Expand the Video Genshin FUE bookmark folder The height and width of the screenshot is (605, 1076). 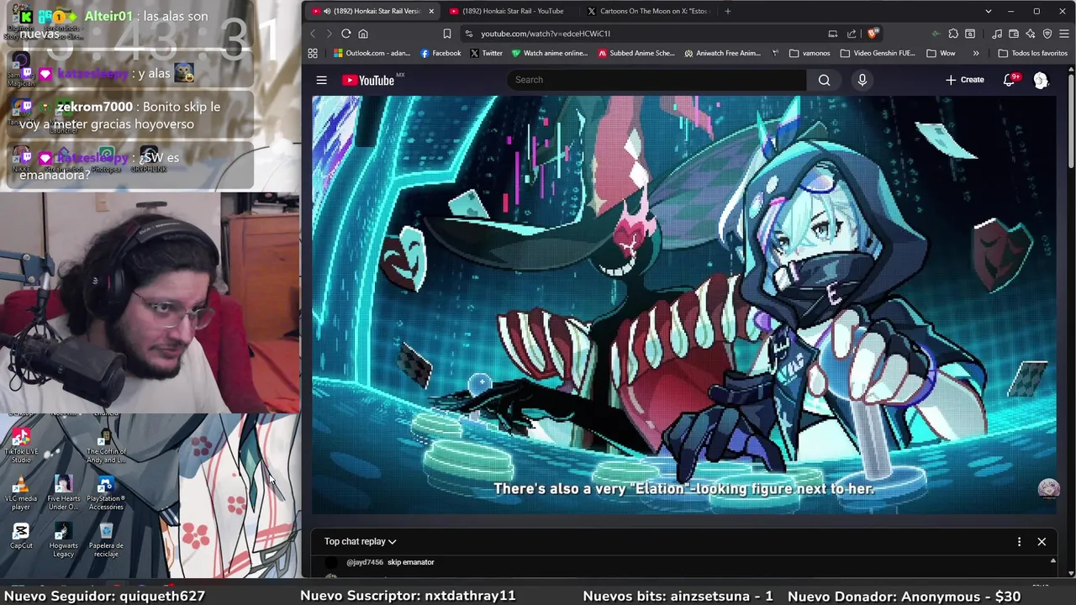878,53
